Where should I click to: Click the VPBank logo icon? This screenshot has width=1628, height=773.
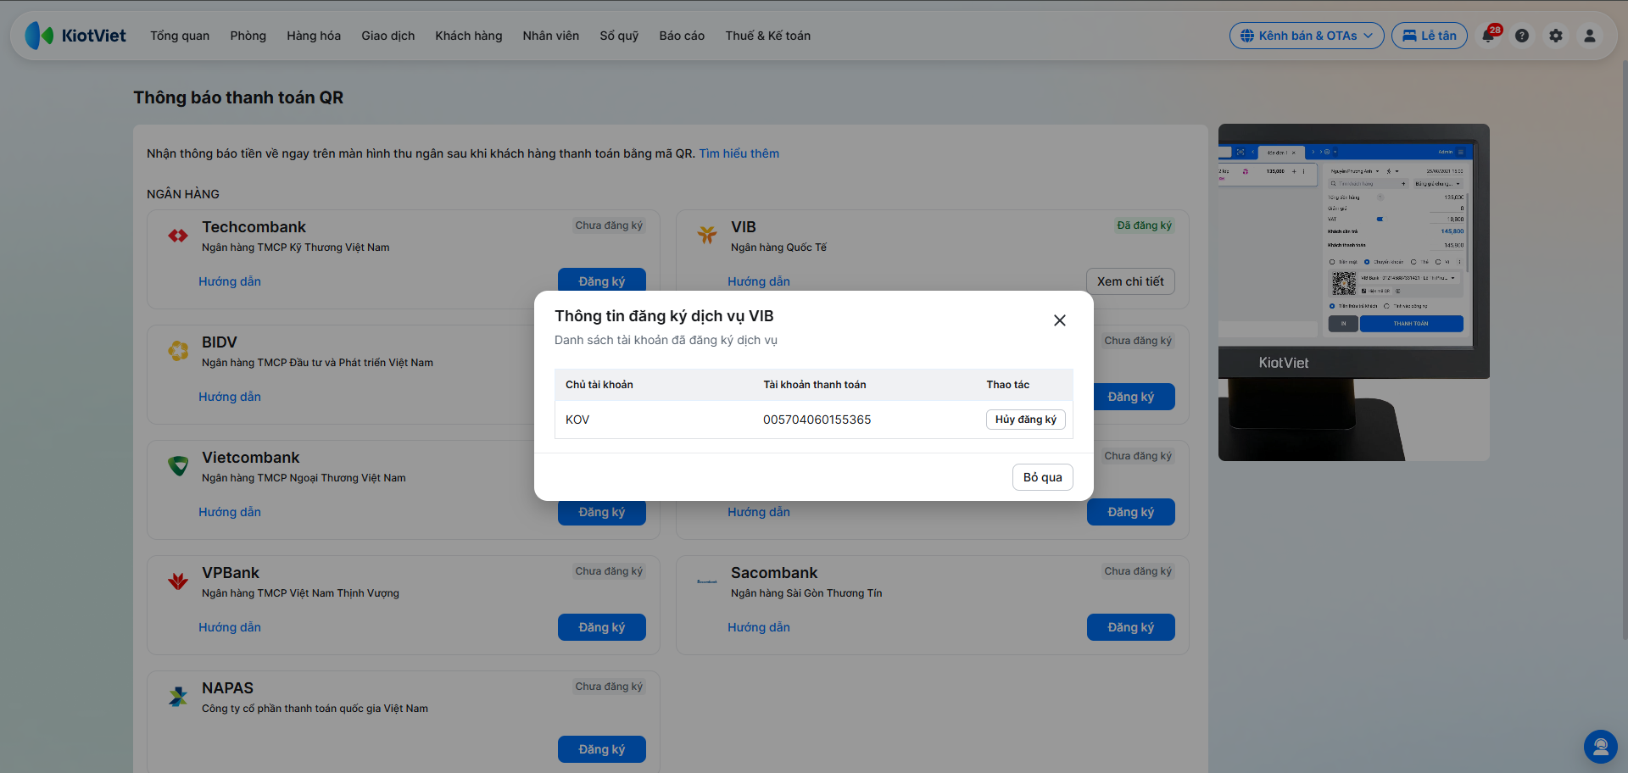(178, 581)
